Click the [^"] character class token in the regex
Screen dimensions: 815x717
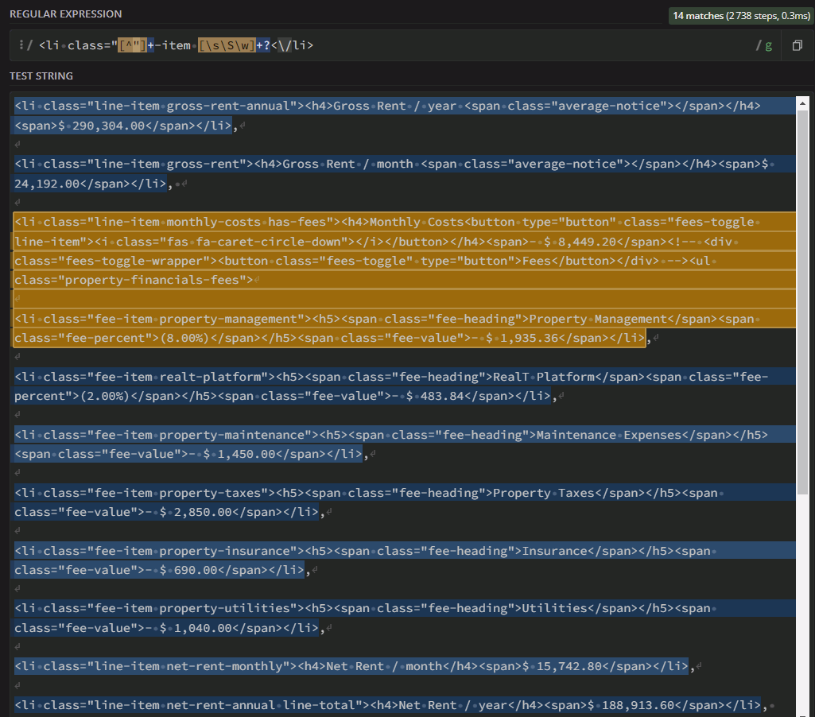(x=132, y=45)
